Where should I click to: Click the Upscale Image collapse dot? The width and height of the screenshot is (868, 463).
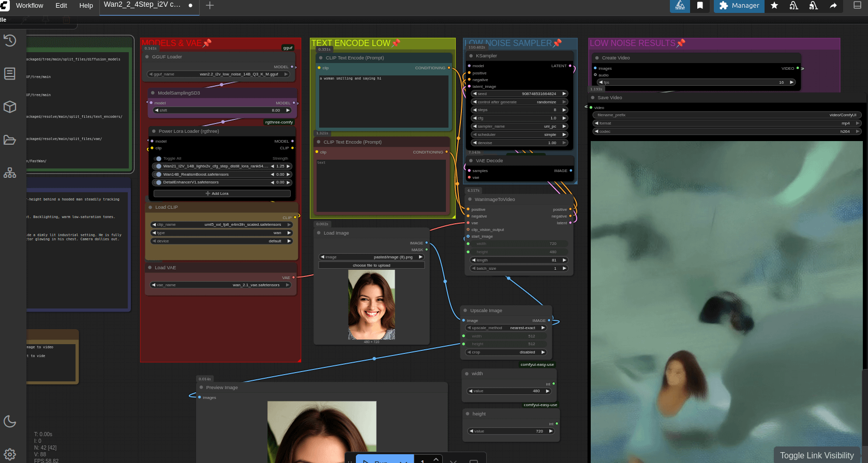coord(466,311)
